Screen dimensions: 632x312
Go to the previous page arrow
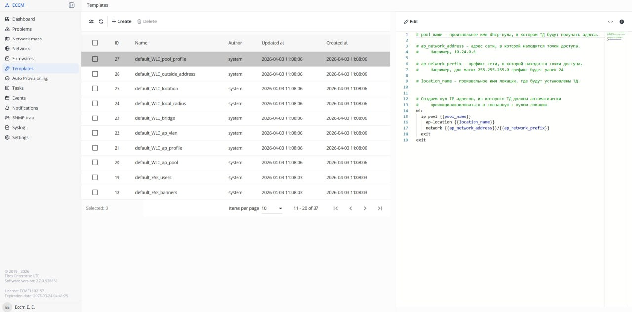pyautogui.click(x=350, y=208)
